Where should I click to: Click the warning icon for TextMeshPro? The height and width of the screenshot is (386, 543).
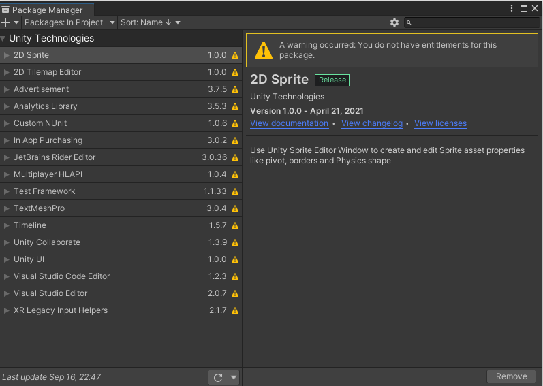235,208
